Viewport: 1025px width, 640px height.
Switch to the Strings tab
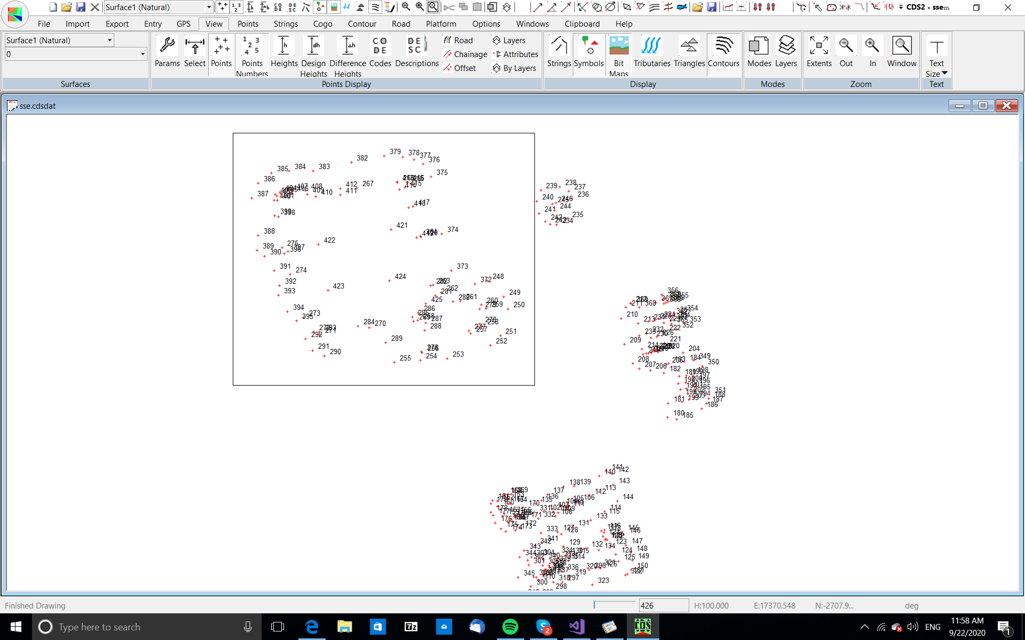tap(286, 24)
